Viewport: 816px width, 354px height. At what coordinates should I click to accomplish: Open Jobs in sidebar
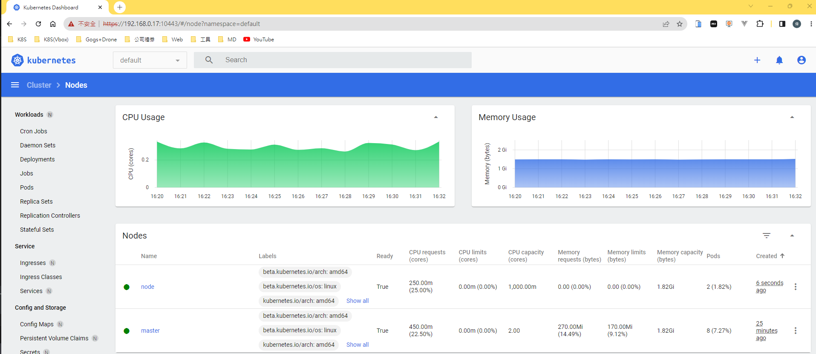26,173
